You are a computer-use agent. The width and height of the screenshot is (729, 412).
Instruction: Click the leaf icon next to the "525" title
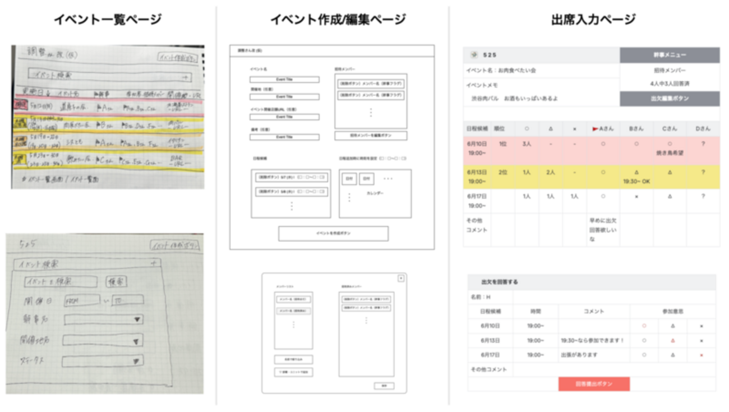click(x=474, y=54)
